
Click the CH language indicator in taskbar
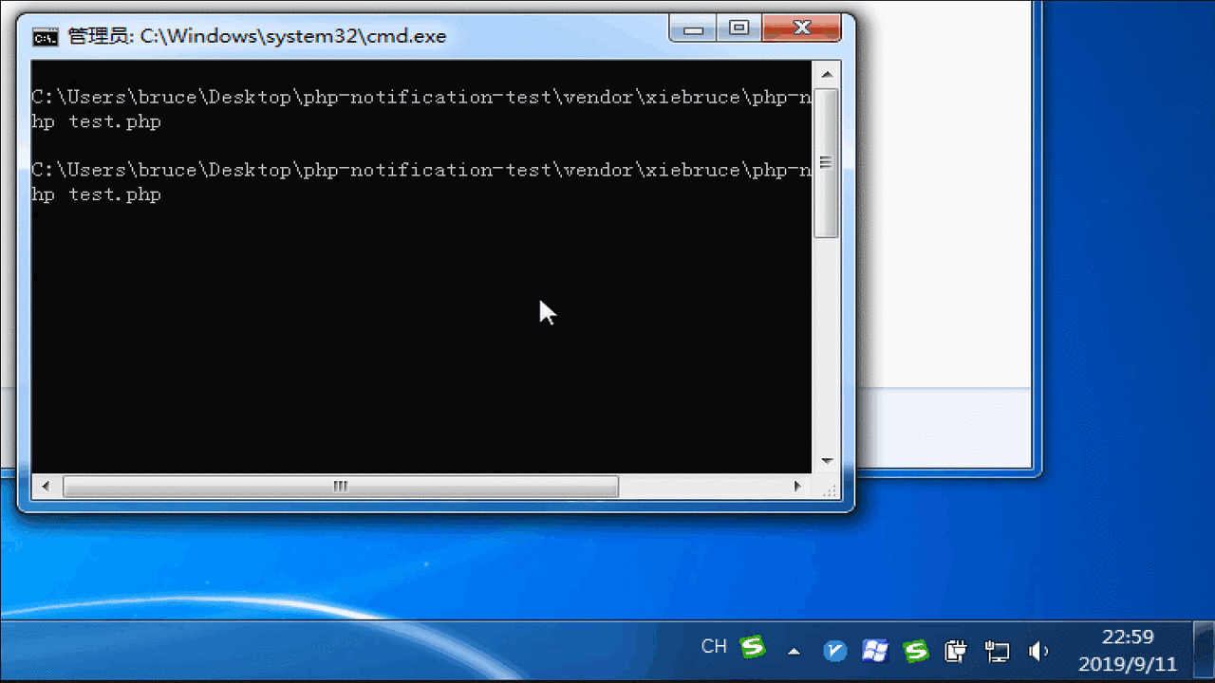pyautogui.click(x=714, y=647)
